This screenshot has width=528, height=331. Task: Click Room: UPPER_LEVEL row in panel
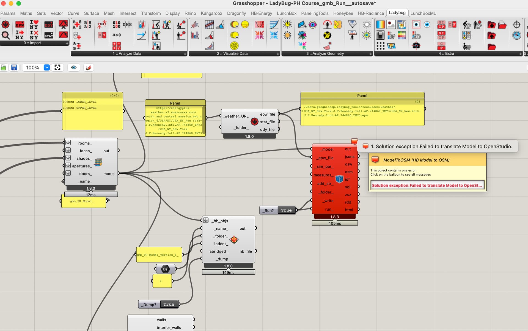click(x=92, y=108)
